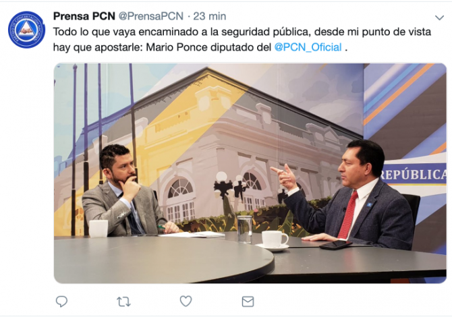
Task: Click the glass of water in photo
Action: (245, 229)
